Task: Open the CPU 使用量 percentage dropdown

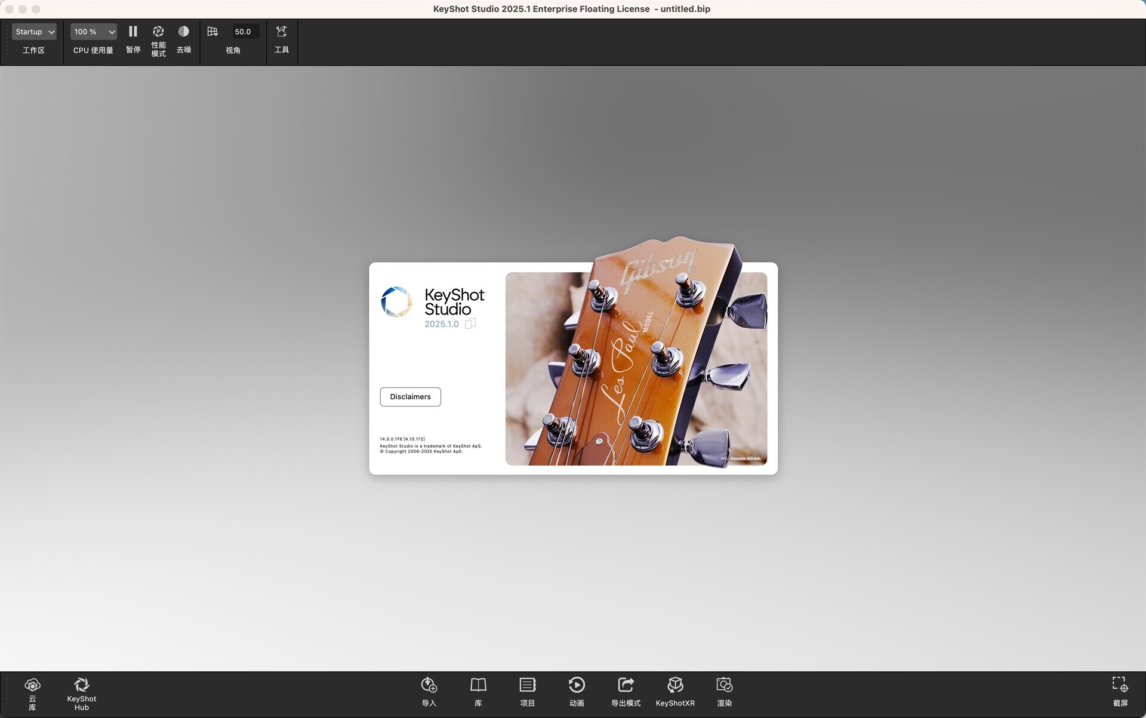Action: click(93, 31)
